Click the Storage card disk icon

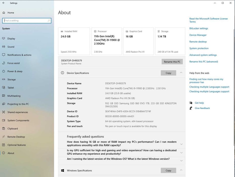(159, 31)
